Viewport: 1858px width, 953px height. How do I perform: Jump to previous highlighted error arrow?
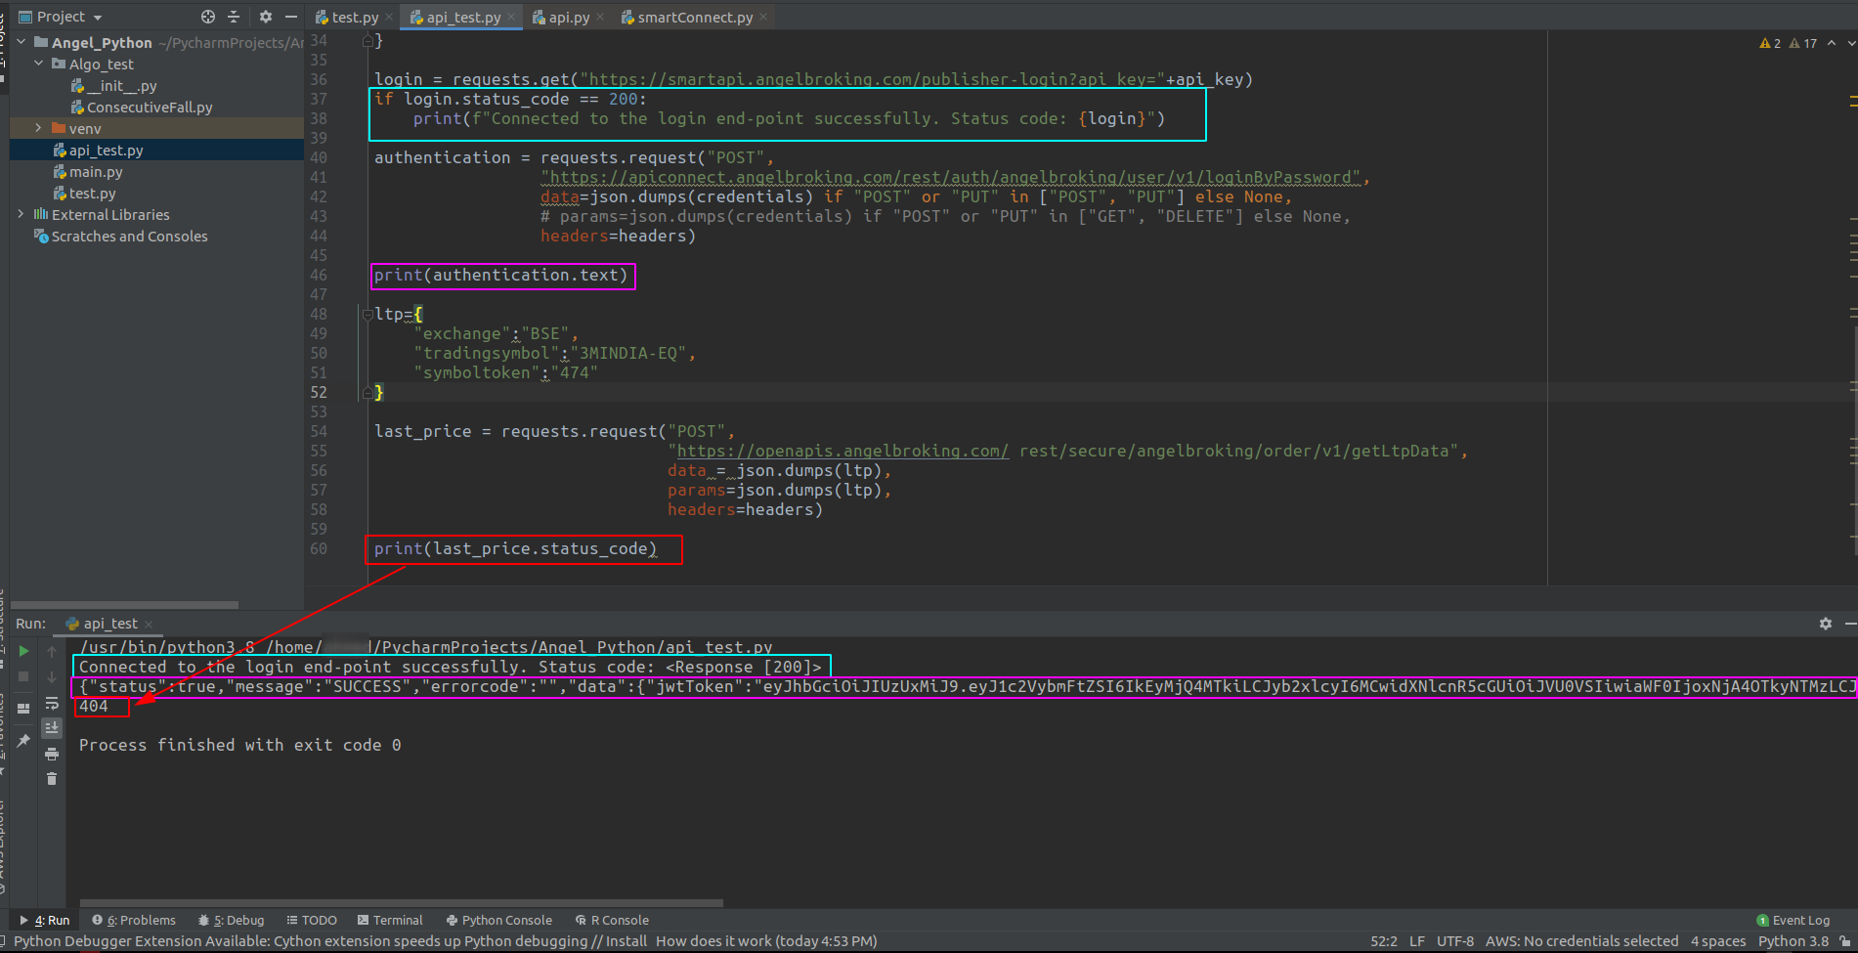[x=1832, y=43]
